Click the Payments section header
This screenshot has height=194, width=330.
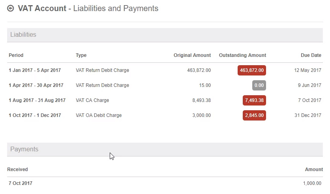(x=165, y=149)
